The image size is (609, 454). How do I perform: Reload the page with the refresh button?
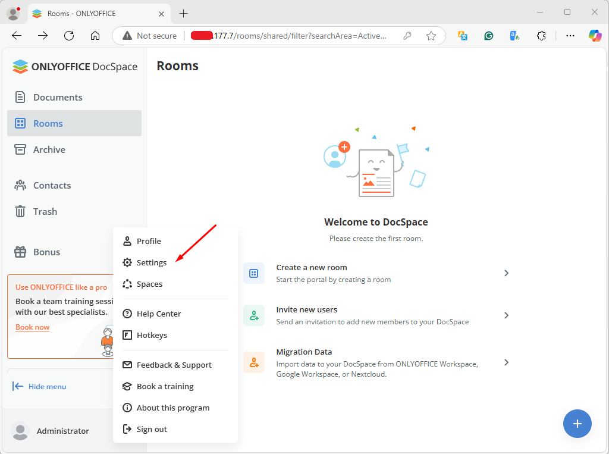[69, 36]
